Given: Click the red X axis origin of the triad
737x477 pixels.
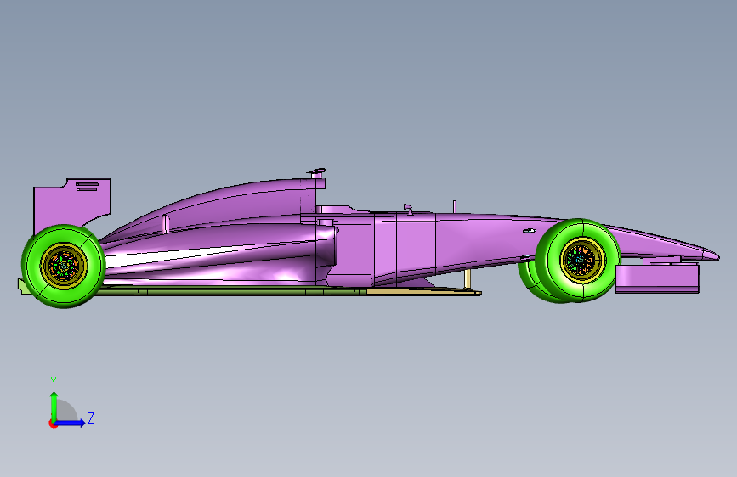Looking at the screenshot, I should (53, 424).
